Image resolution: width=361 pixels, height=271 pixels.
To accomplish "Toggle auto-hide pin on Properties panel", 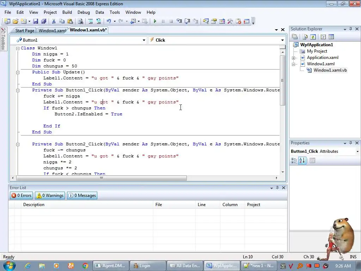I will click(x=351, y=143).
